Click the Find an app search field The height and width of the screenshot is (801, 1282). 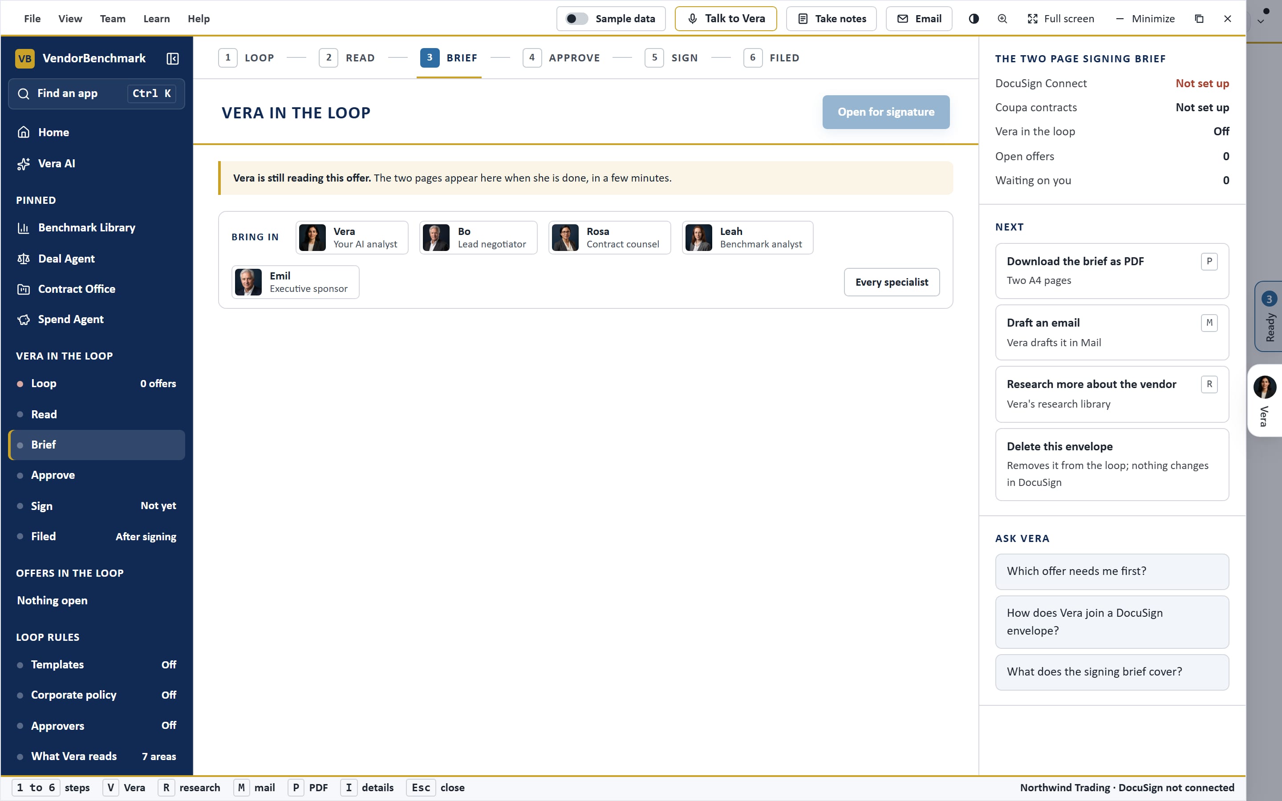click(x=97, y=94)
